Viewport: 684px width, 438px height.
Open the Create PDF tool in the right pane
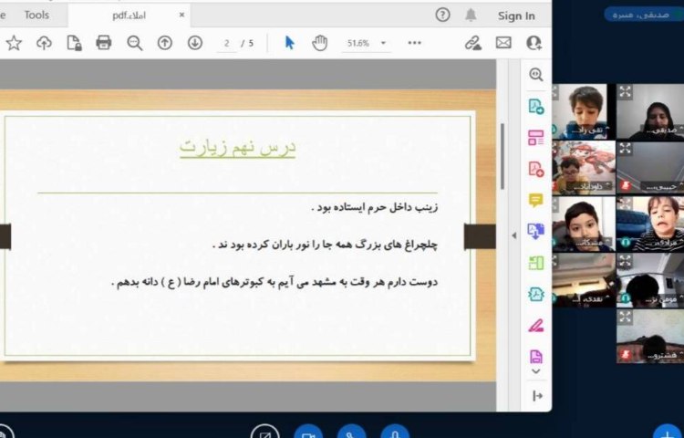point(536,169)
